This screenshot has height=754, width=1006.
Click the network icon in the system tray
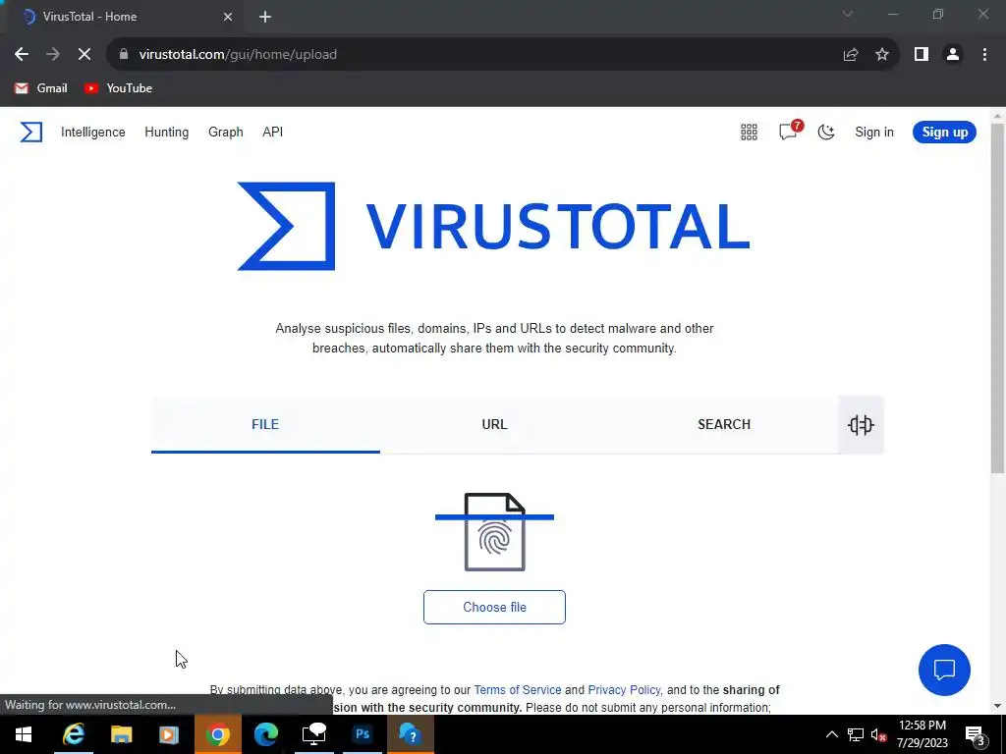[856, 734]
